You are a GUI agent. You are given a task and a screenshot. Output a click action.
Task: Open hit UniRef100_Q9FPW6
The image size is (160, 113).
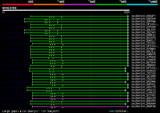pos(143,22)
